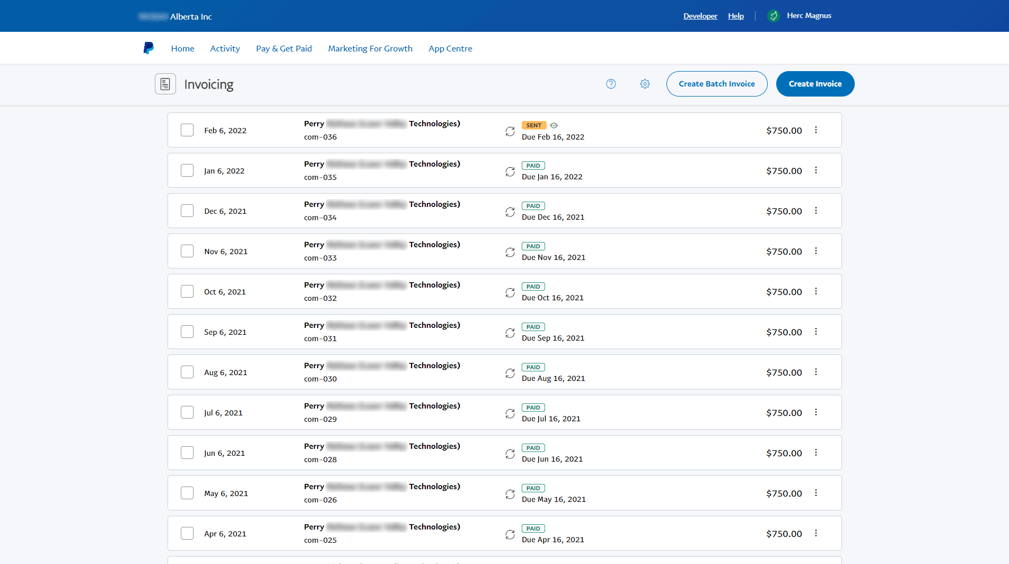The image size is (1009, 564).
Task: Open invoicing settings gear icon
Action: pyautogui.click(x=645, y=84)
